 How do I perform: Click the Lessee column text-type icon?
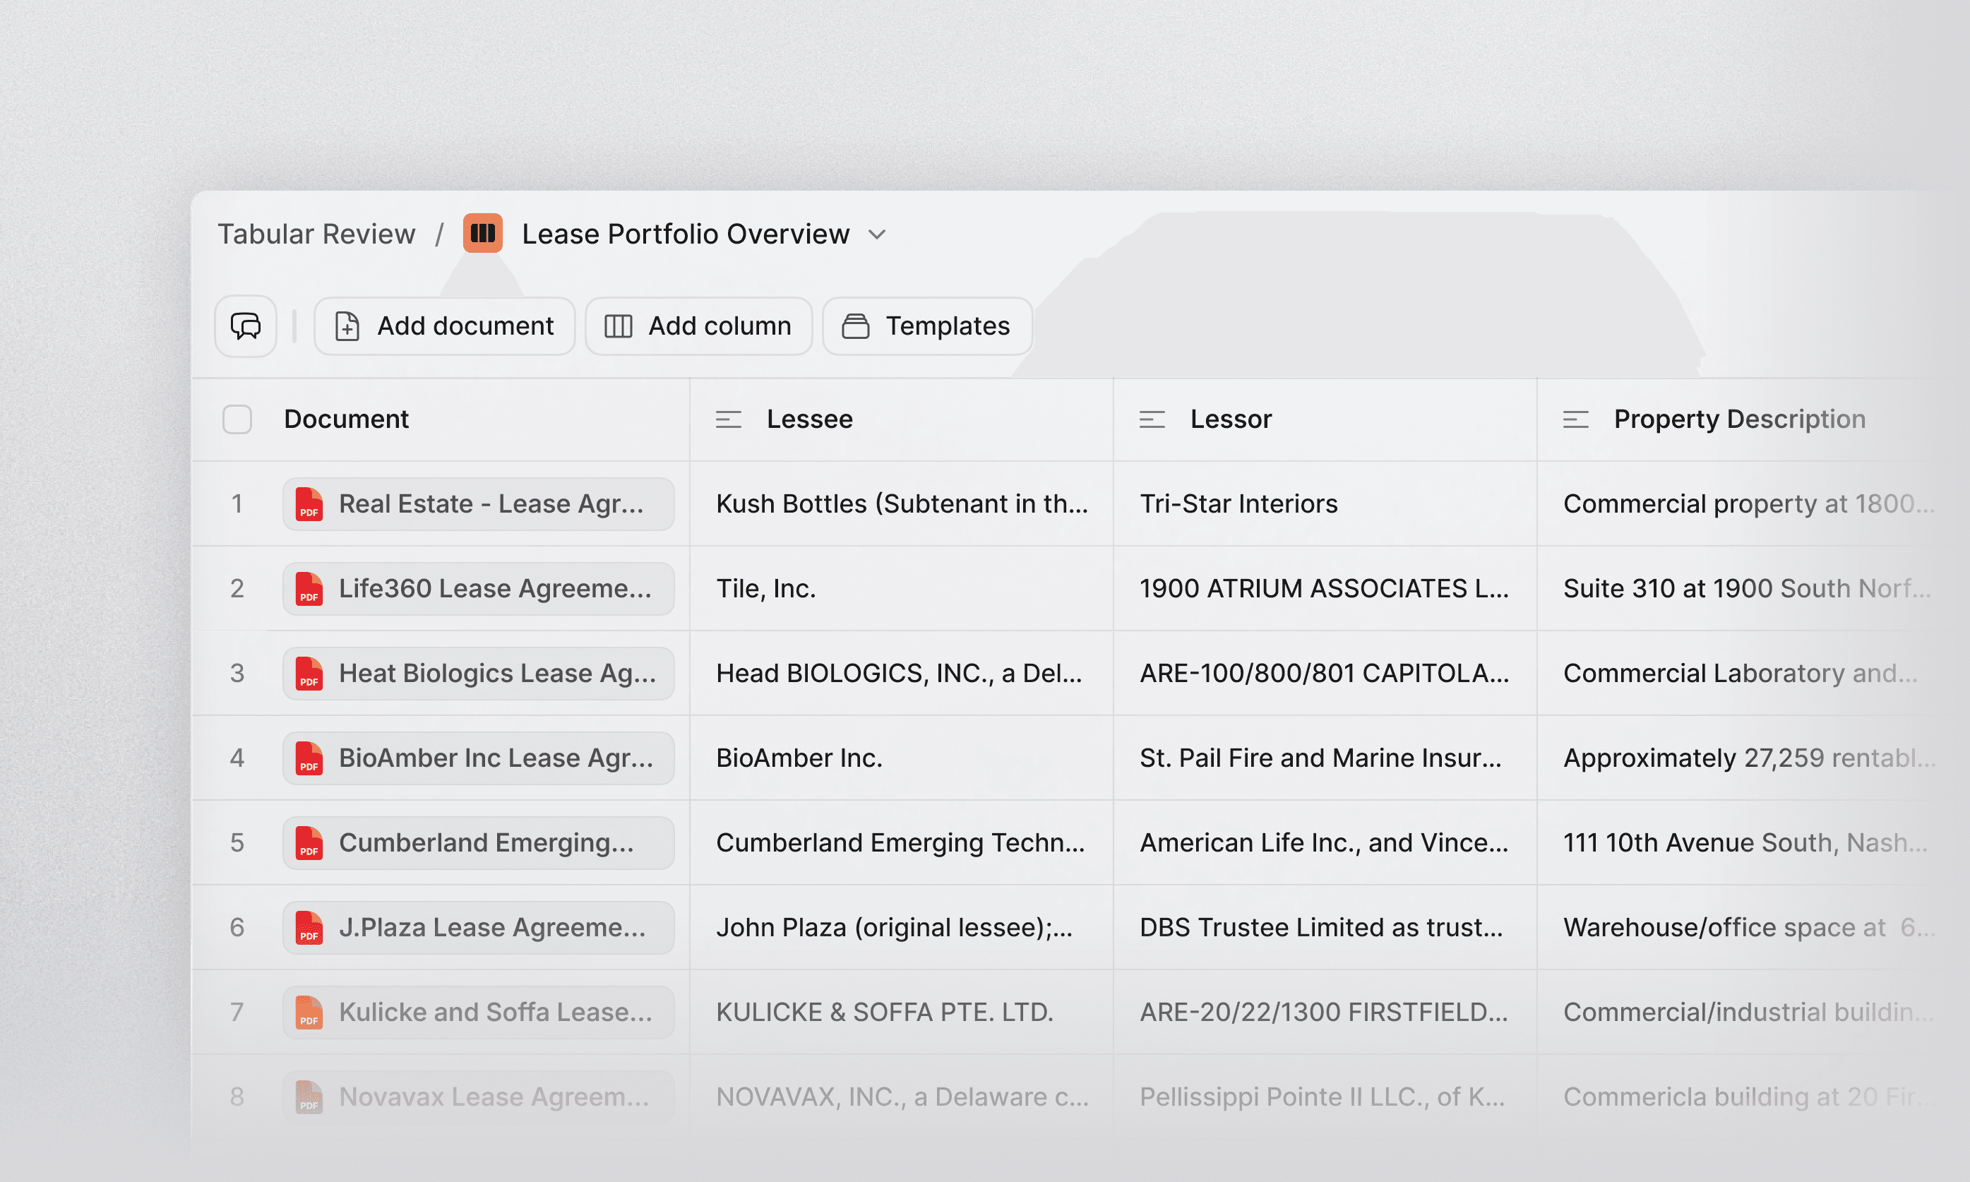coord(728,419)
